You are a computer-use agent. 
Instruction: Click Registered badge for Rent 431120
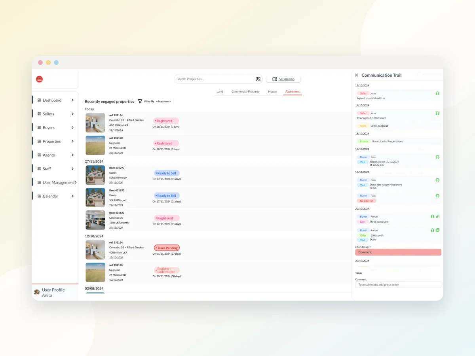point(166,218)
